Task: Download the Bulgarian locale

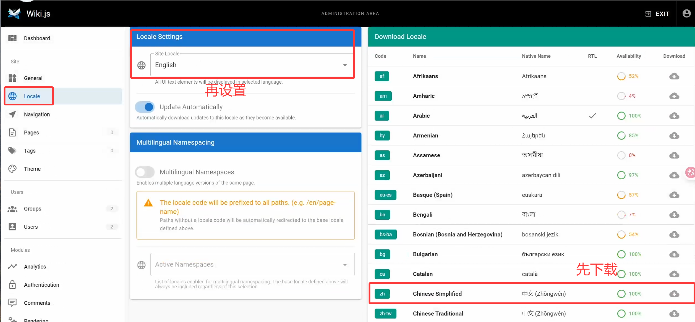Action: coord(674,254)
